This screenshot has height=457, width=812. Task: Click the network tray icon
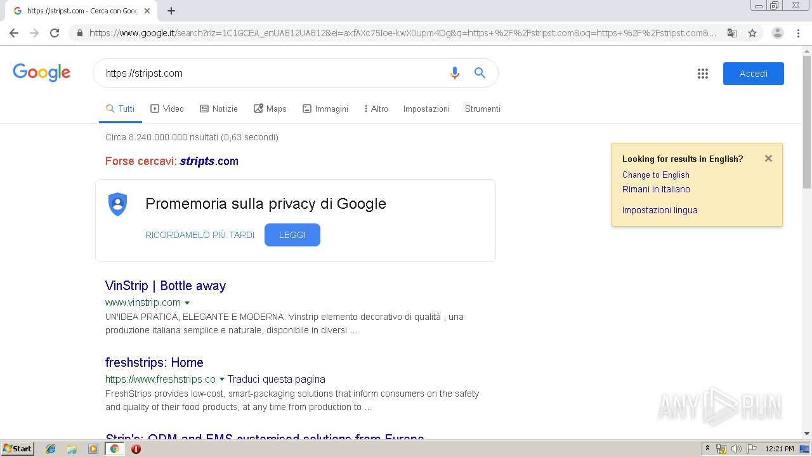[721, 449]
